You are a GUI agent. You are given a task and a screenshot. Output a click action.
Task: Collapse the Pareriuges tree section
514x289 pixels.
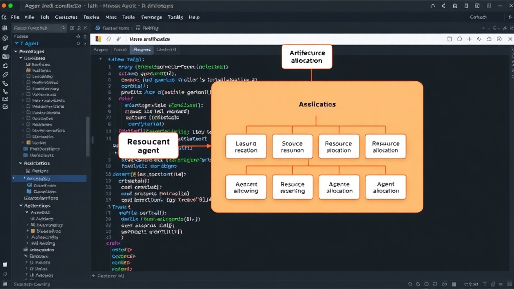coord(16,52)
